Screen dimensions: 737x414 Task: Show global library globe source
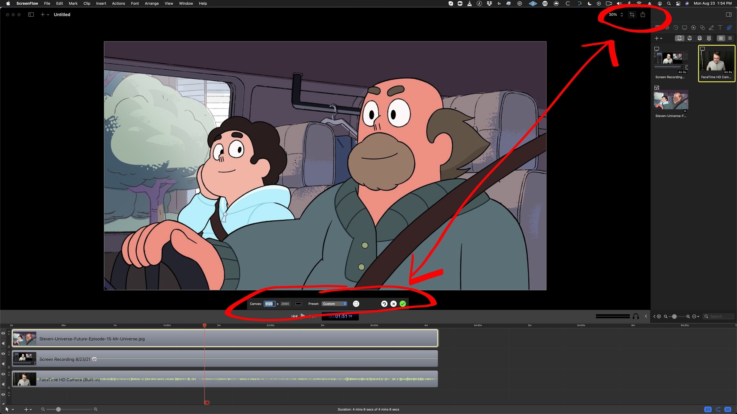(x=700, y=38)
